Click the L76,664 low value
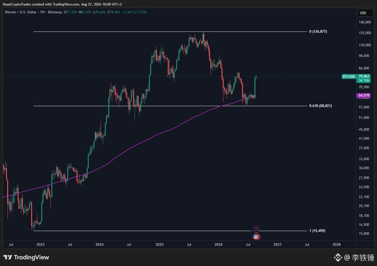The width and height of the screenshot is (377, 266). pyautogui.click(x=99, y=12)
